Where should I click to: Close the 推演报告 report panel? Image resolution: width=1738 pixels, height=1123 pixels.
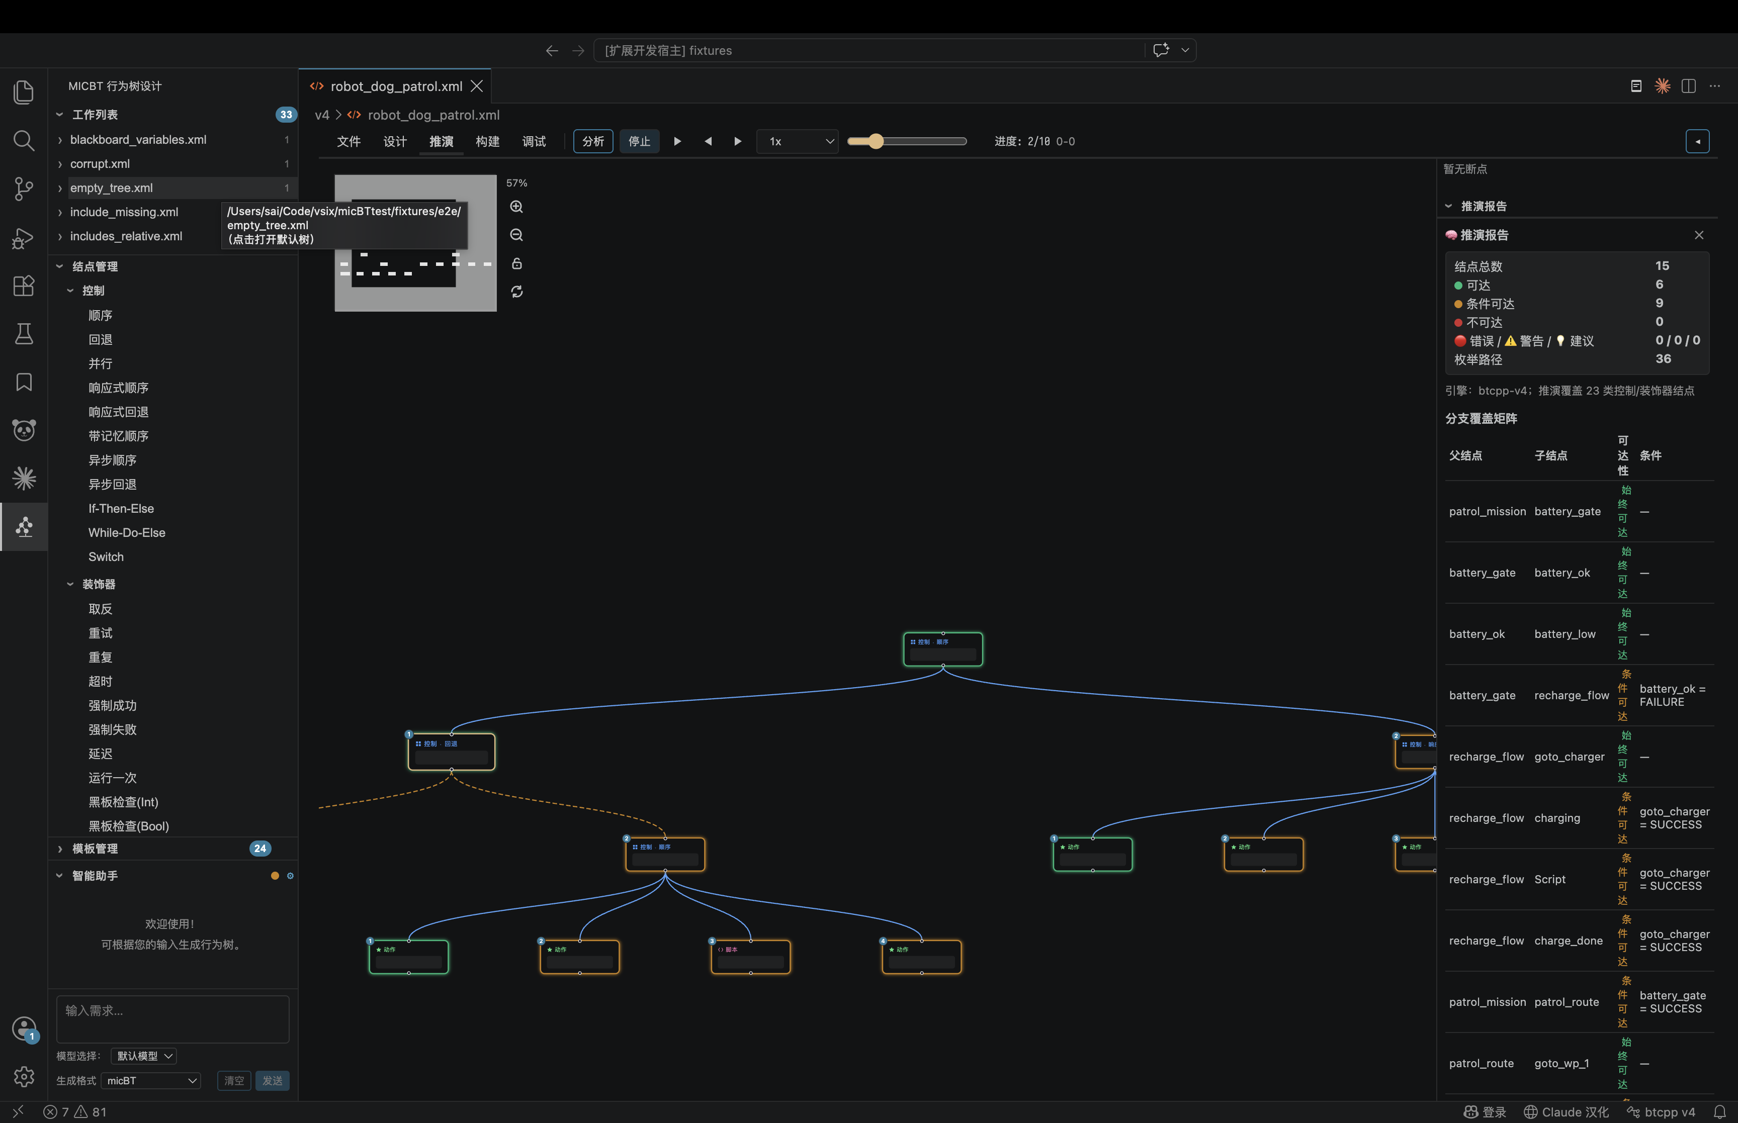pyautogui.click(x=1699, y=235)
